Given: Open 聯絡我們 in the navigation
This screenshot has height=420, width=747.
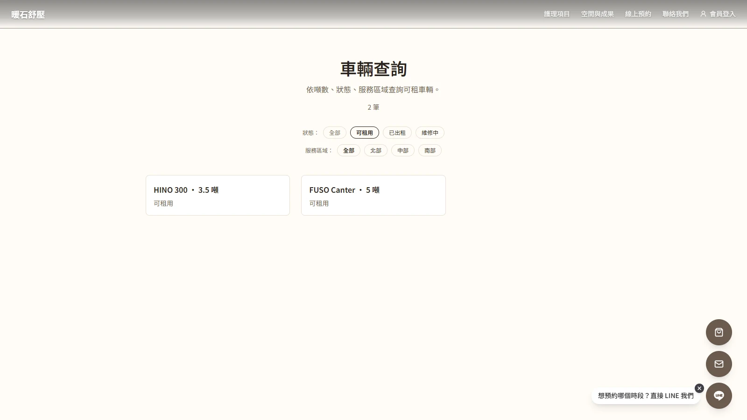Looking at the screenshot, I should point(676,14).
